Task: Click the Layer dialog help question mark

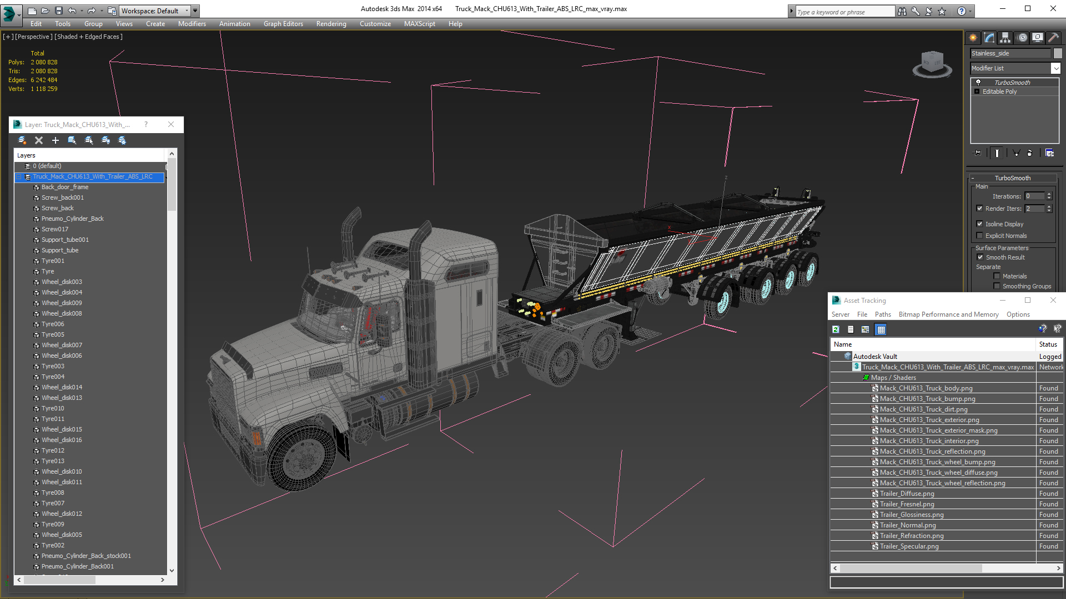Action: coord(146,125)
